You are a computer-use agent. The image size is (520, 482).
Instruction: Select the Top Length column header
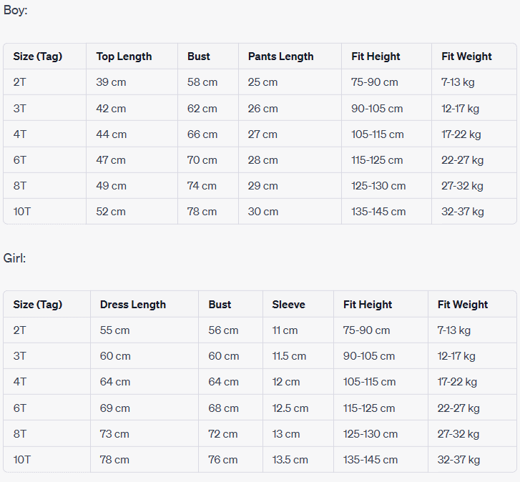pos(124,56)
